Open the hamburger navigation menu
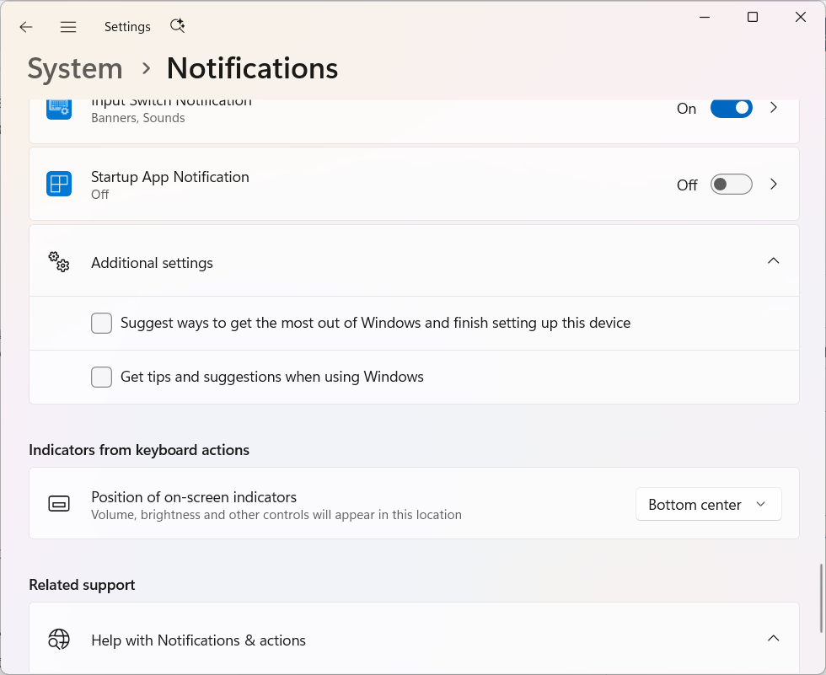The width and height of the screenshot is (826, 675). coord(68,27)
